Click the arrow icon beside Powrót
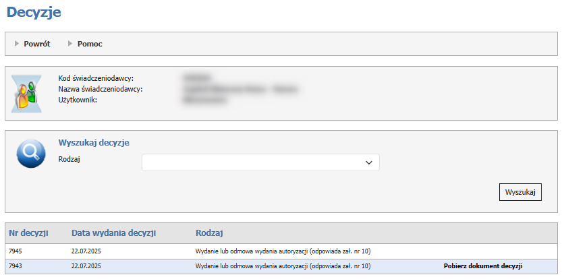The width and height of the screenshot is (564, 279). (x=17, y=44)
